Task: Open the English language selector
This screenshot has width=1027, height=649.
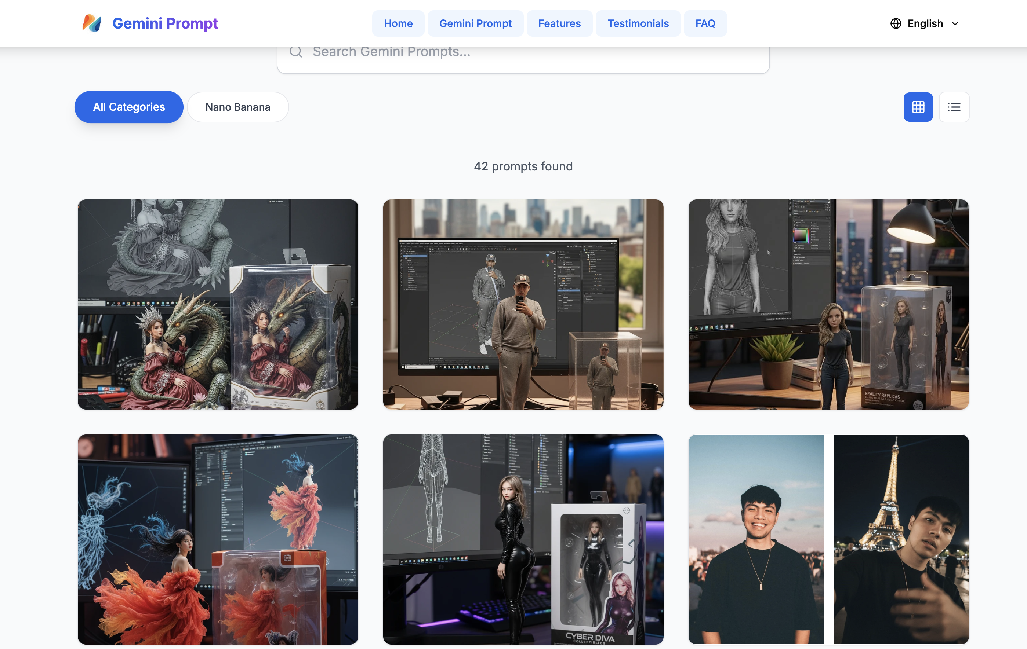Action: coord(925,23)
